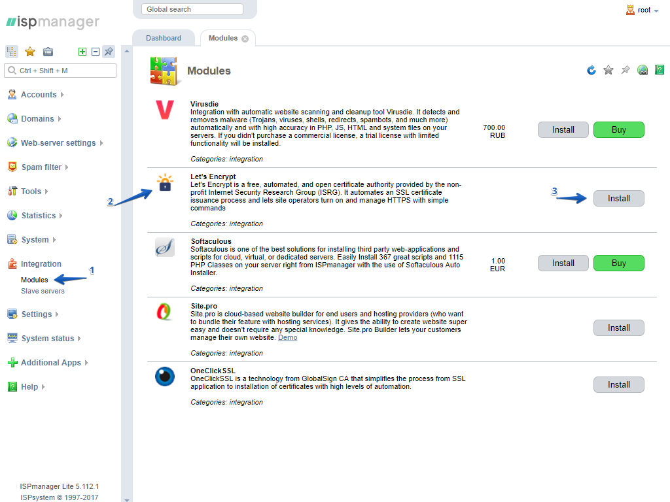670x502 pixels.
Task: Close the Modules tab
Action: [245, 39]
